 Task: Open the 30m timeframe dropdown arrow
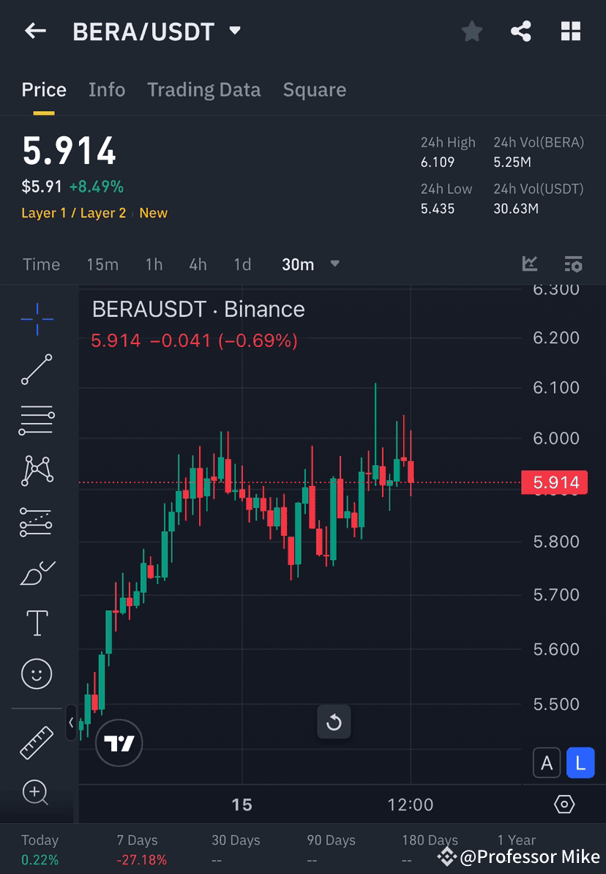tap(334, 264)
